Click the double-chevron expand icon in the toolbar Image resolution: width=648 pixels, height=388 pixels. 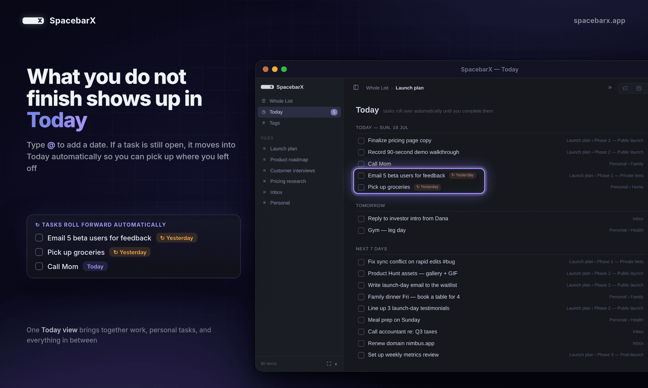tap(610, 88)
